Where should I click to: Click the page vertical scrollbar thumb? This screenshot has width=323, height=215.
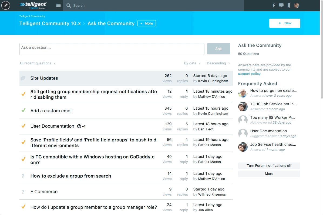coord(321,49)
